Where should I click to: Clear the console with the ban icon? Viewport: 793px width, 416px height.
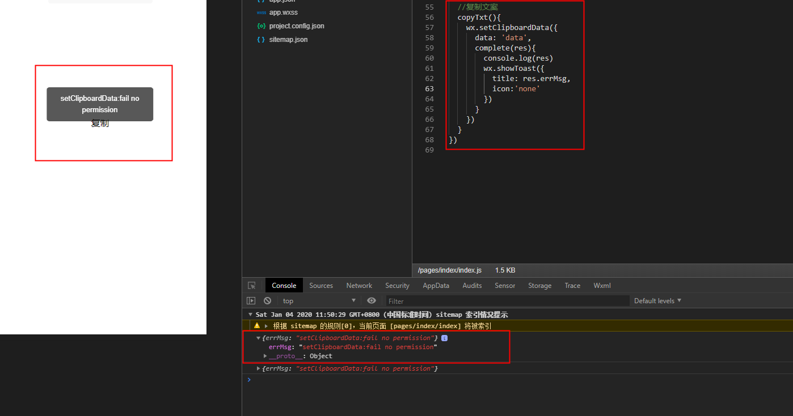click(267, 301)
